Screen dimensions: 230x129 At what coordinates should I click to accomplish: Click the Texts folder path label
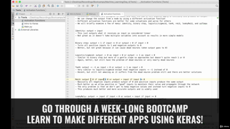[47, 18]
